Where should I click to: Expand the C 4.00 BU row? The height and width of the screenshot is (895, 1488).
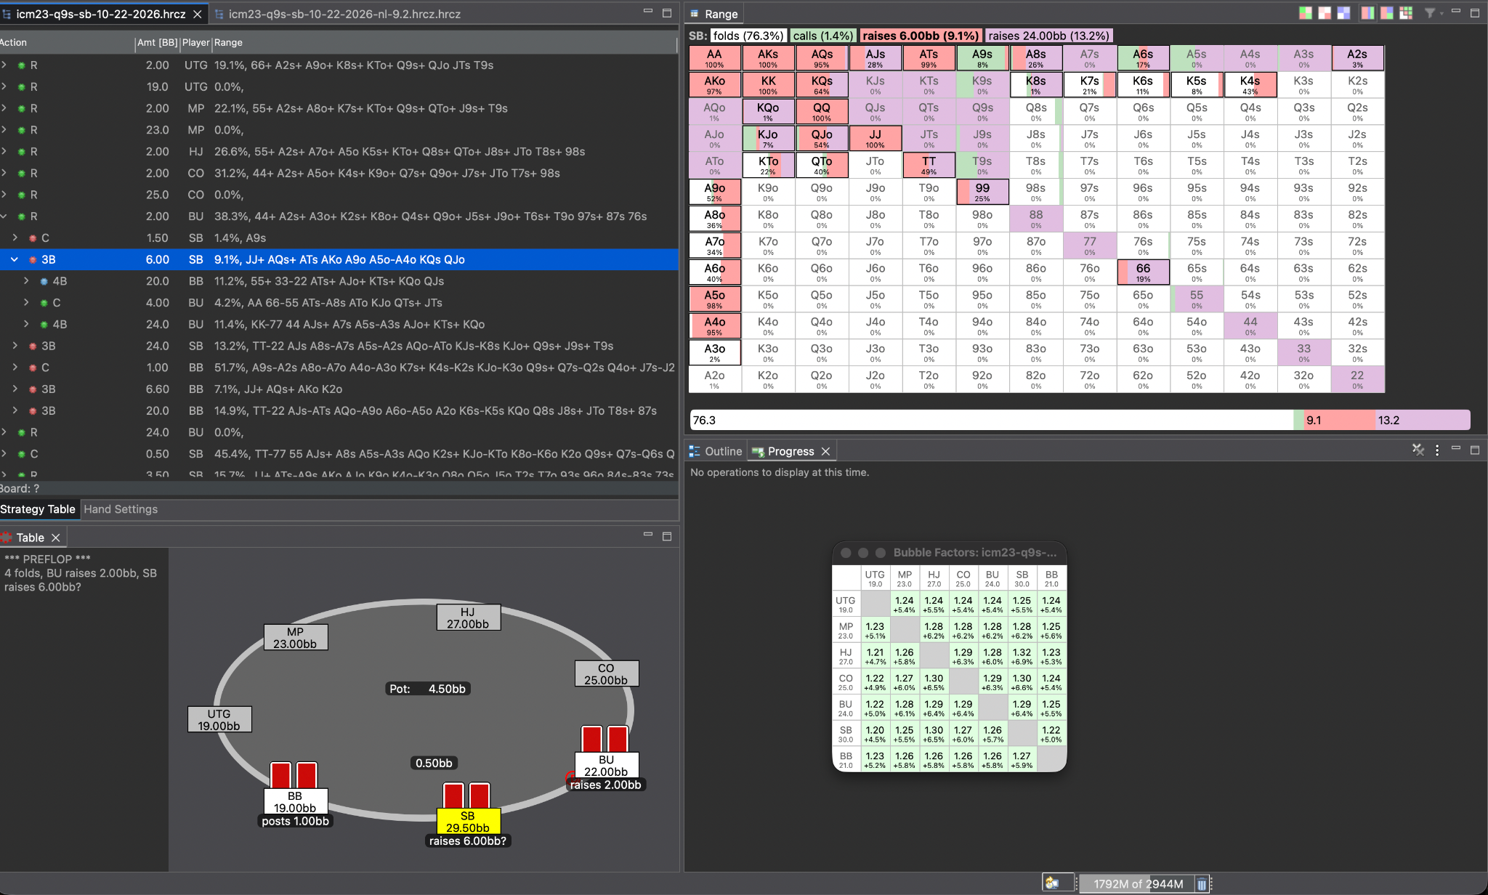point(25,302)
